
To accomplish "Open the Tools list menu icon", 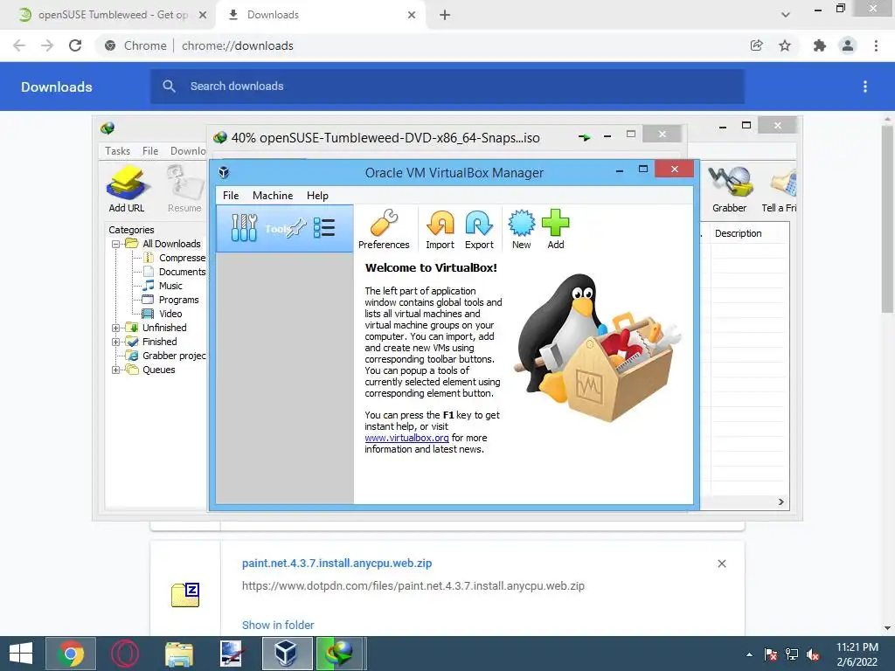I will pyautogui.click(x=324, y=228).
